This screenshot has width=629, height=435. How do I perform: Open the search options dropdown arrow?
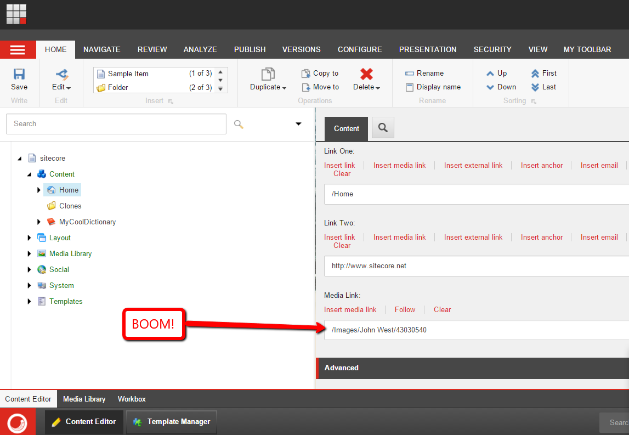click(298, 124)
